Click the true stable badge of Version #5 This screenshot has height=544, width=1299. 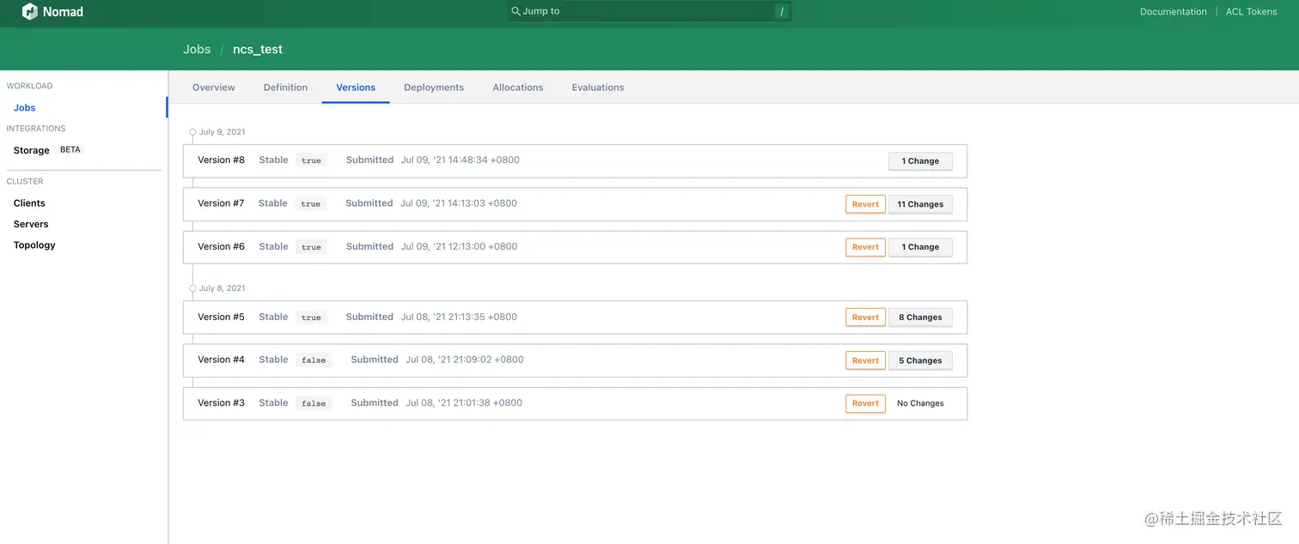[311, 317]
